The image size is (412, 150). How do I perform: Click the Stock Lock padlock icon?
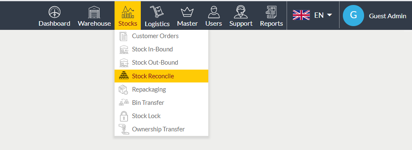[x=123, y=116]
